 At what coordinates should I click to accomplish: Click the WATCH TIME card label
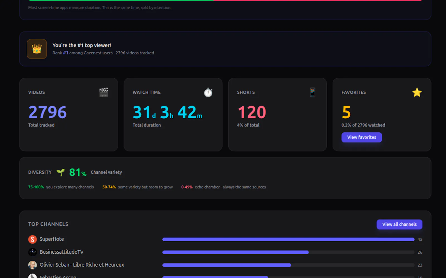(147, 92)
